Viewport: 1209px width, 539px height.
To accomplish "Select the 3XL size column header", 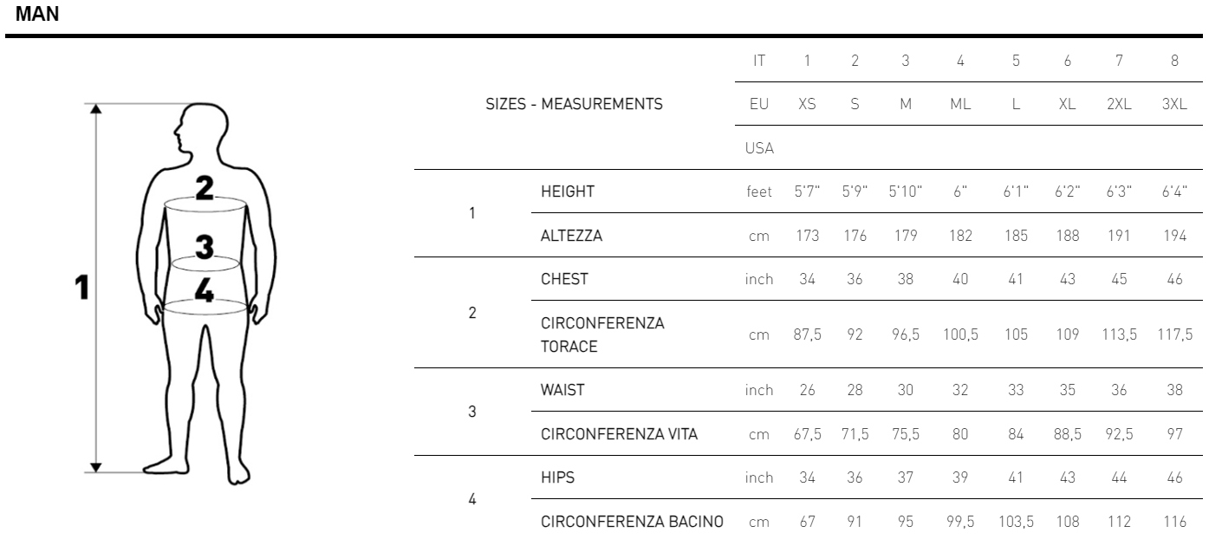I will pyautogui.click(x=1174, y=105).
